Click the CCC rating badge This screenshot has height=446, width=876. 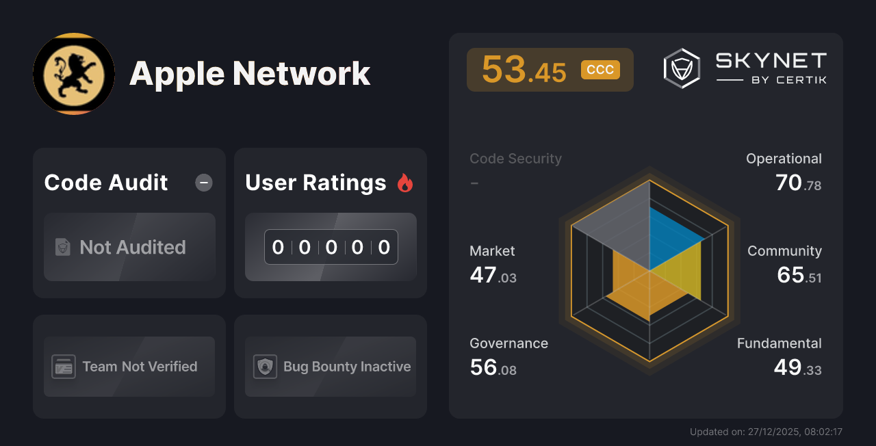click(600, 69)
